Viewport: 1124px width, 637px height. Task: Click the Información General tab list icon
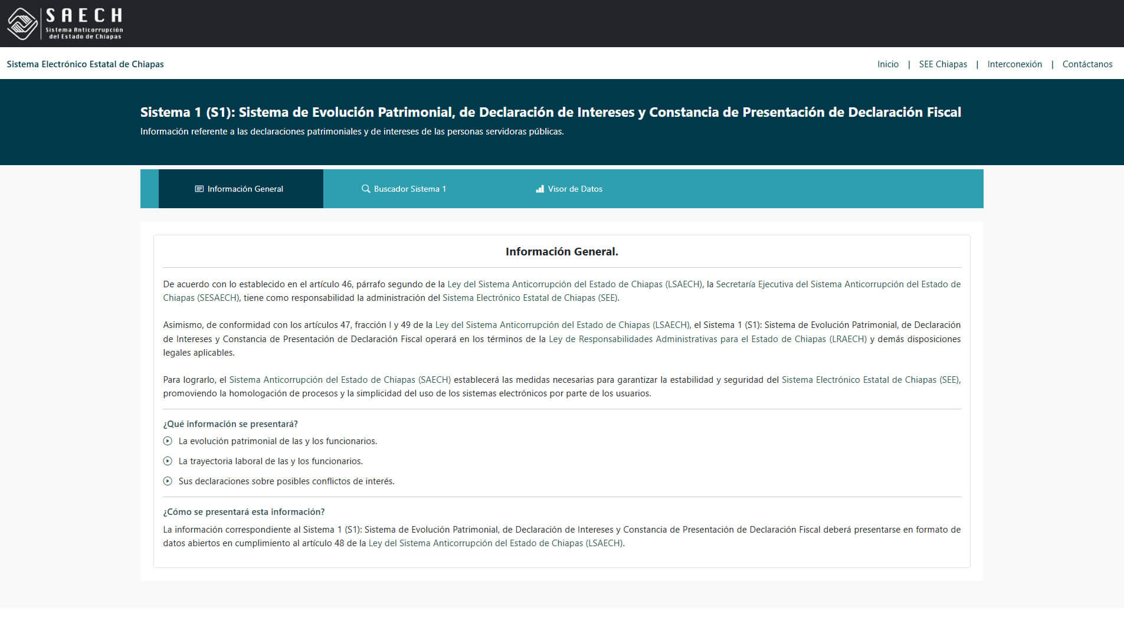point(199,189)
